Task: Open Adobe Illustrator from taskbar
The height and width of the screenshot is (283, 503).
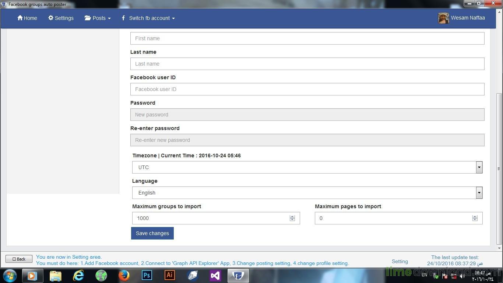Action: (170, 275)
